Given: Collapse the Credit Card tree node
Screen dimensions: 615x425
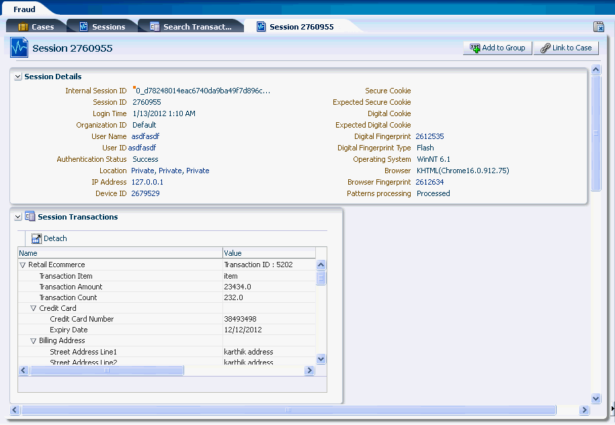Looking at the screenshot, I should [x=34, y=309].
